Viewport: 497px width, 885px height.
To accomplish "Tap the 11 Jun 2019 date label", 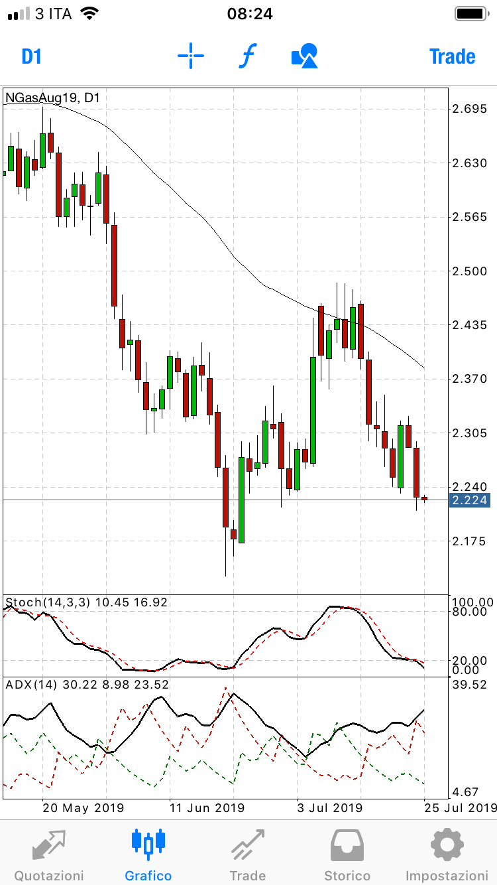I will coord(207,807).
